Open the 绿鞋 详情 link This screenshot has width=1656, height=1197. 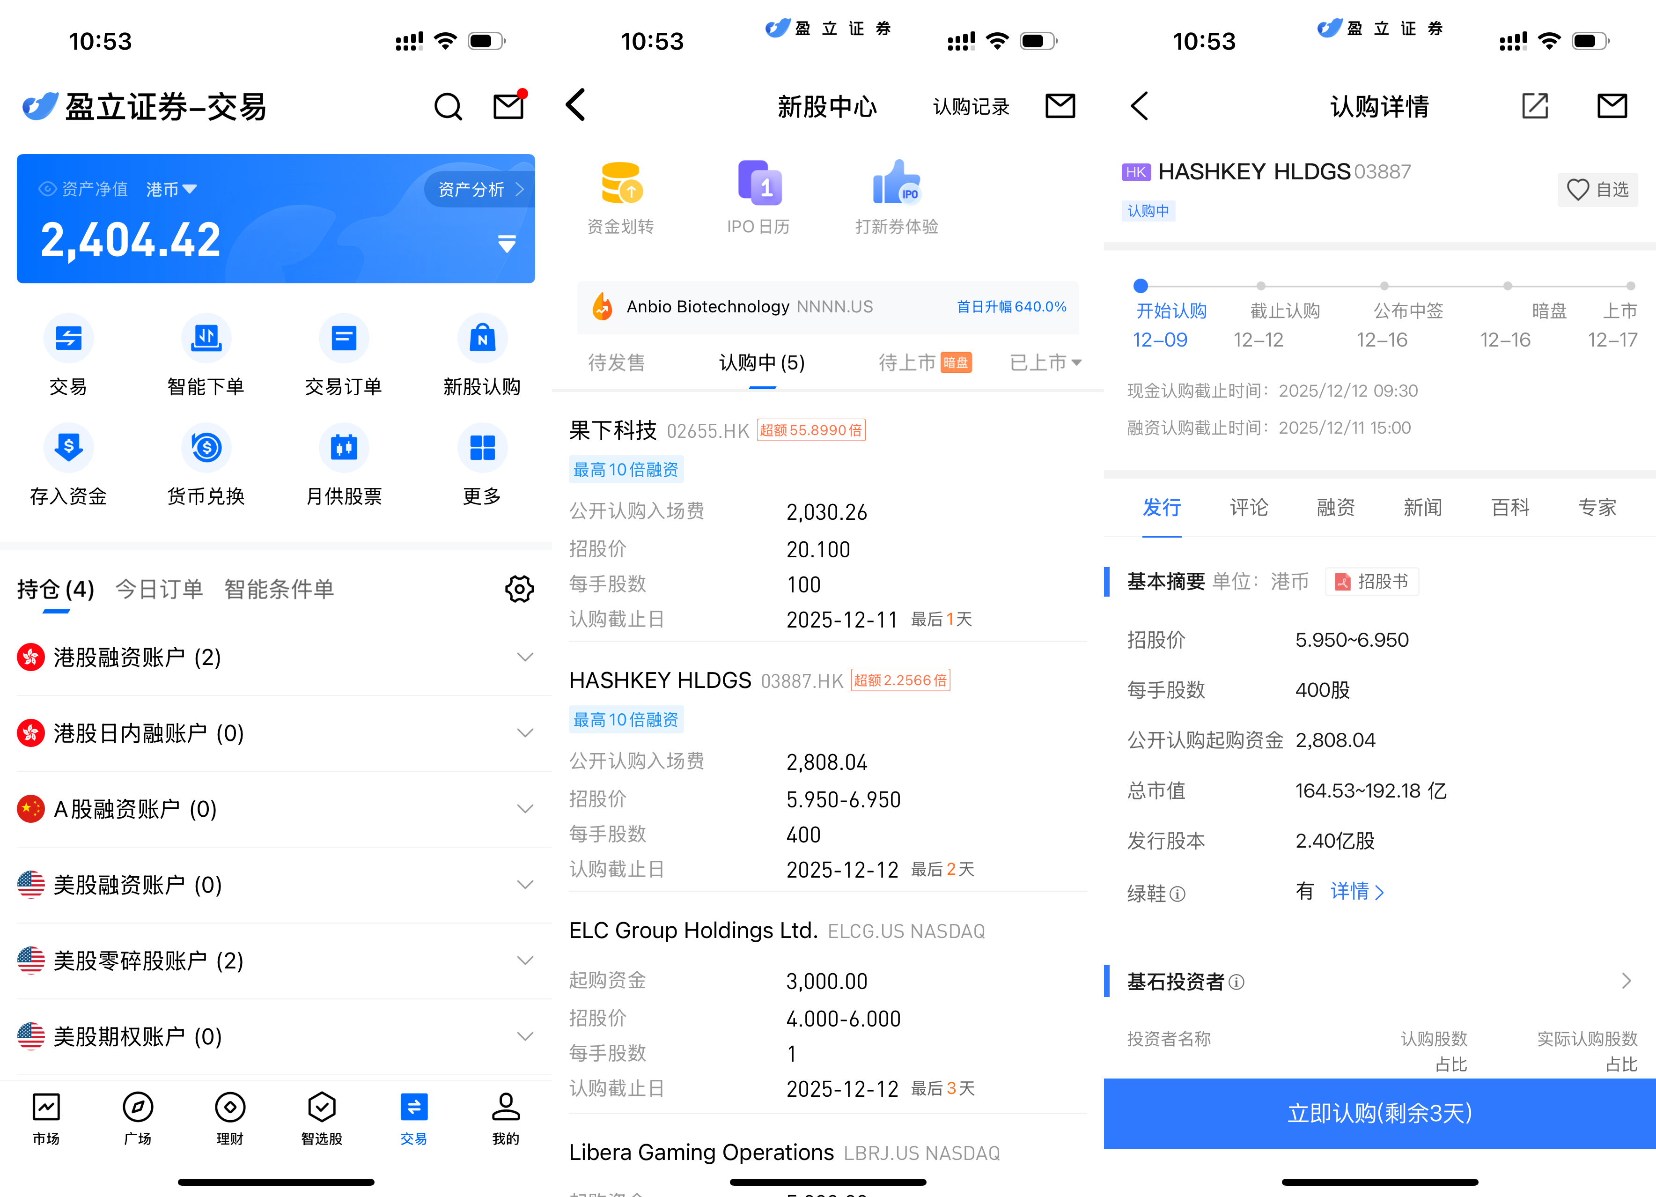1357,892
